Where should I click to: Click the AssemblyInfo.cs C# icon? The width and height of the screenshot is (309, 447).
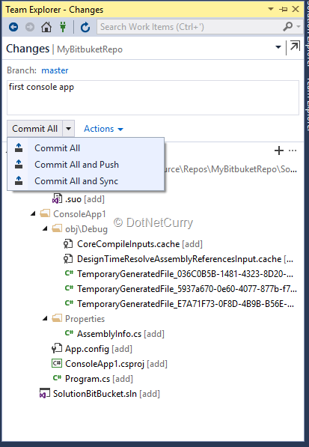pos(69,333)
